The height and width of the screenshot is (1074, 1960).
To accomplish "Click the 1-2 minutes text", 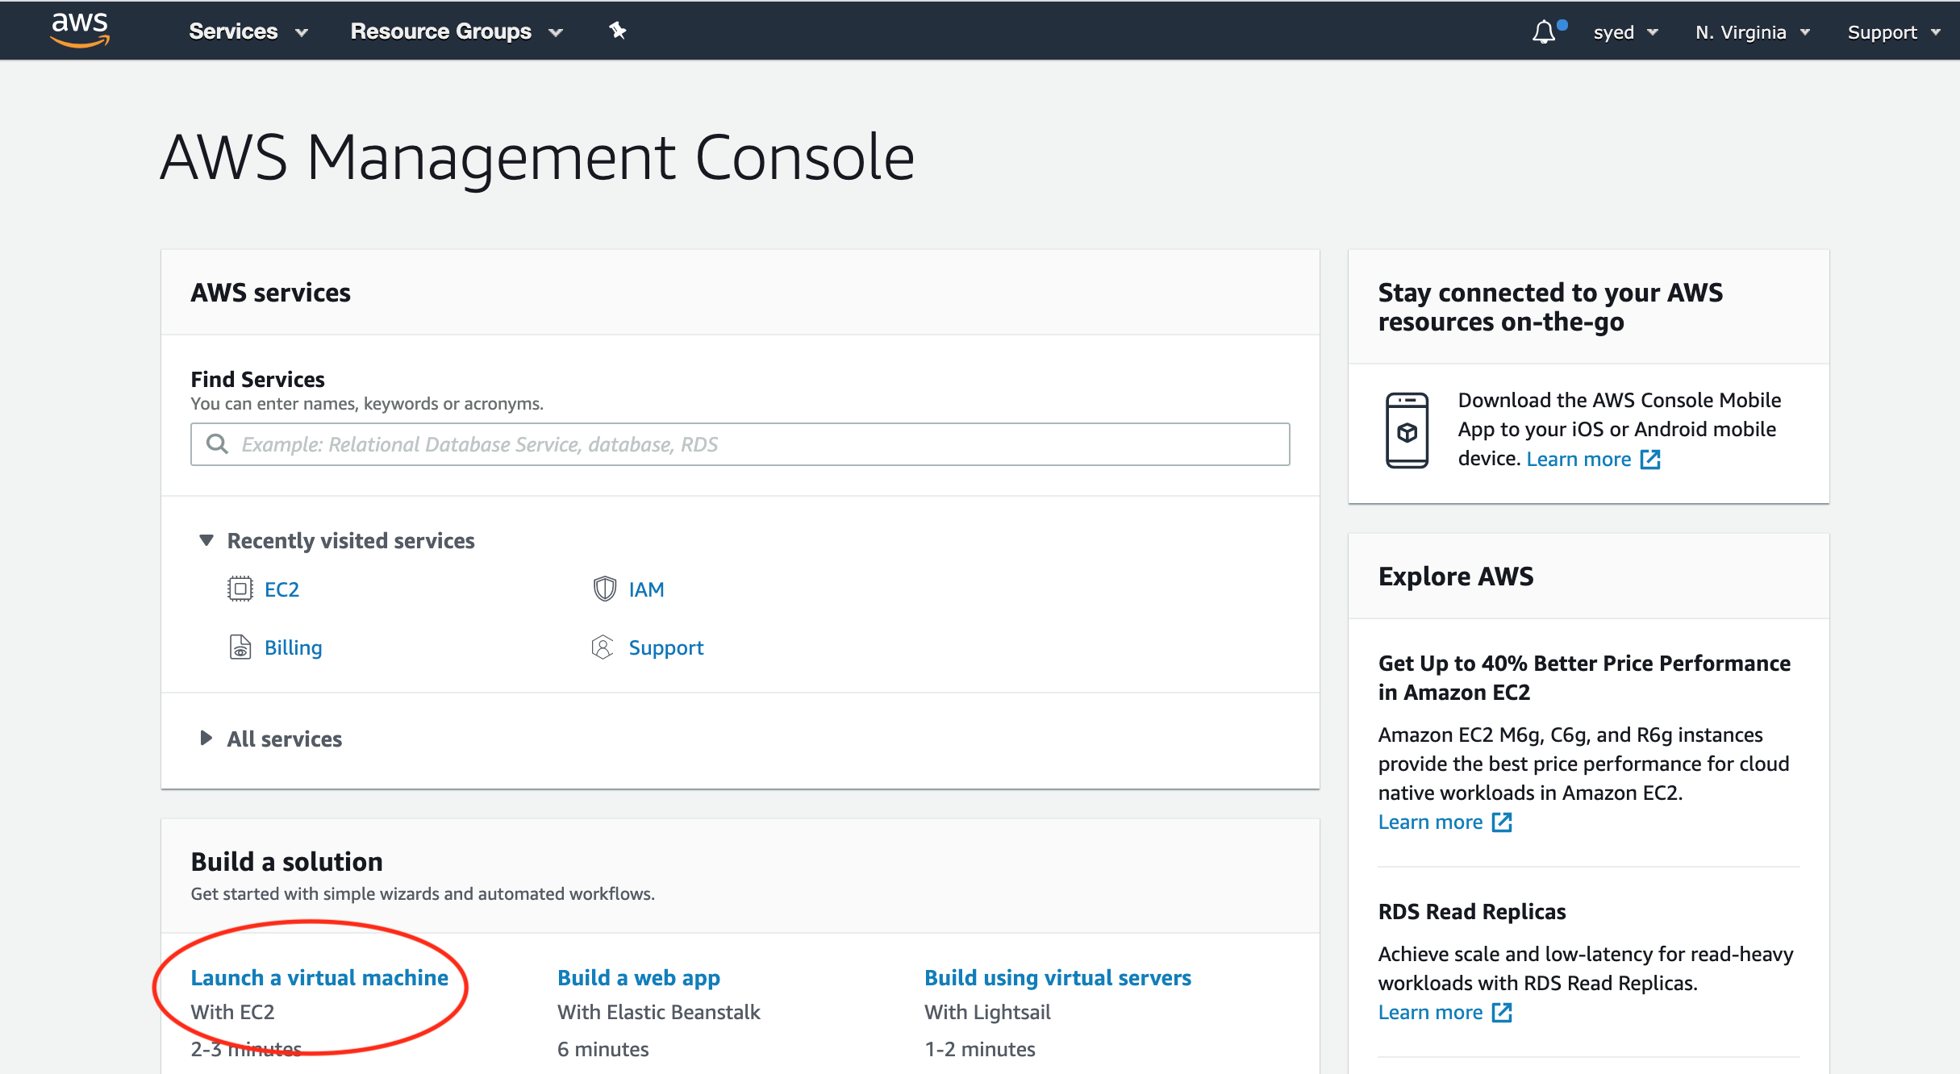I will (x=979, y=1049).
